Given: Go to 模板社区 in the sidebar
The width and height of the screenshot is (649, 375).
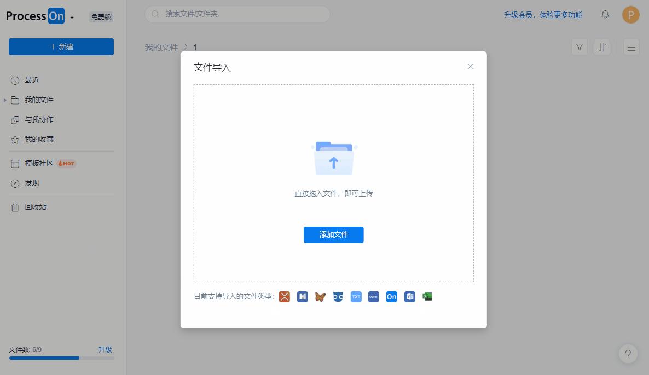Looking at the screenshot, I should point(39,164).
